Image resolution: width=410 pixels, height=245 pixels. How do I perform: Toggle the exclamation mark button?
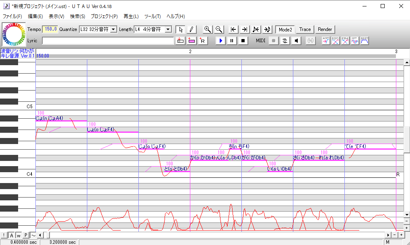click(x=4, y=235)
